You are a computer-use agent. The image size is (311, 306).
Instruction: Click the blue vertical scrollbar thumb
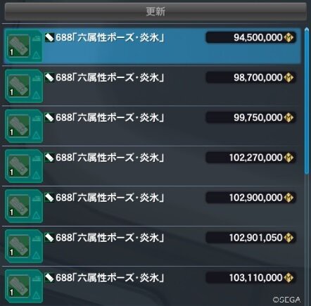pyautogui.click(x=307, y=101)
